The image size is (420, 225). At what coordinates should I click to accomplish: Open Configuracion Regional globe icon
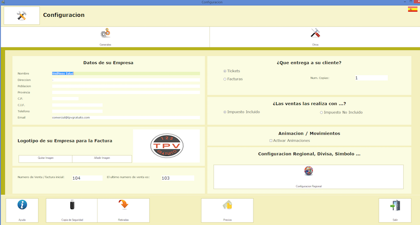click(x=308, y=172)
